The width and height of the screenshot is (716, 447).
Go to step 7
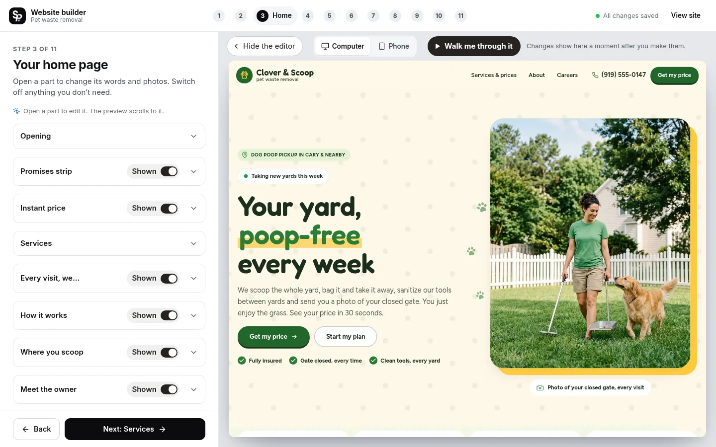pos(373,16)
